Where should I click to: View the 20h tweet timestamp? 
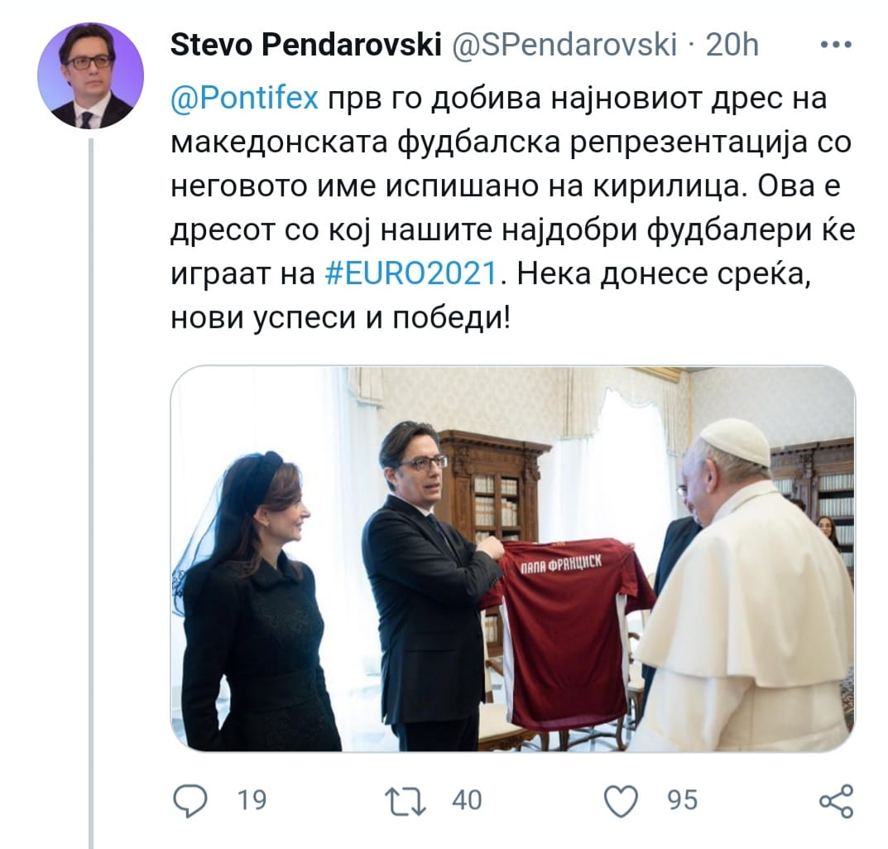coord(732,44)
